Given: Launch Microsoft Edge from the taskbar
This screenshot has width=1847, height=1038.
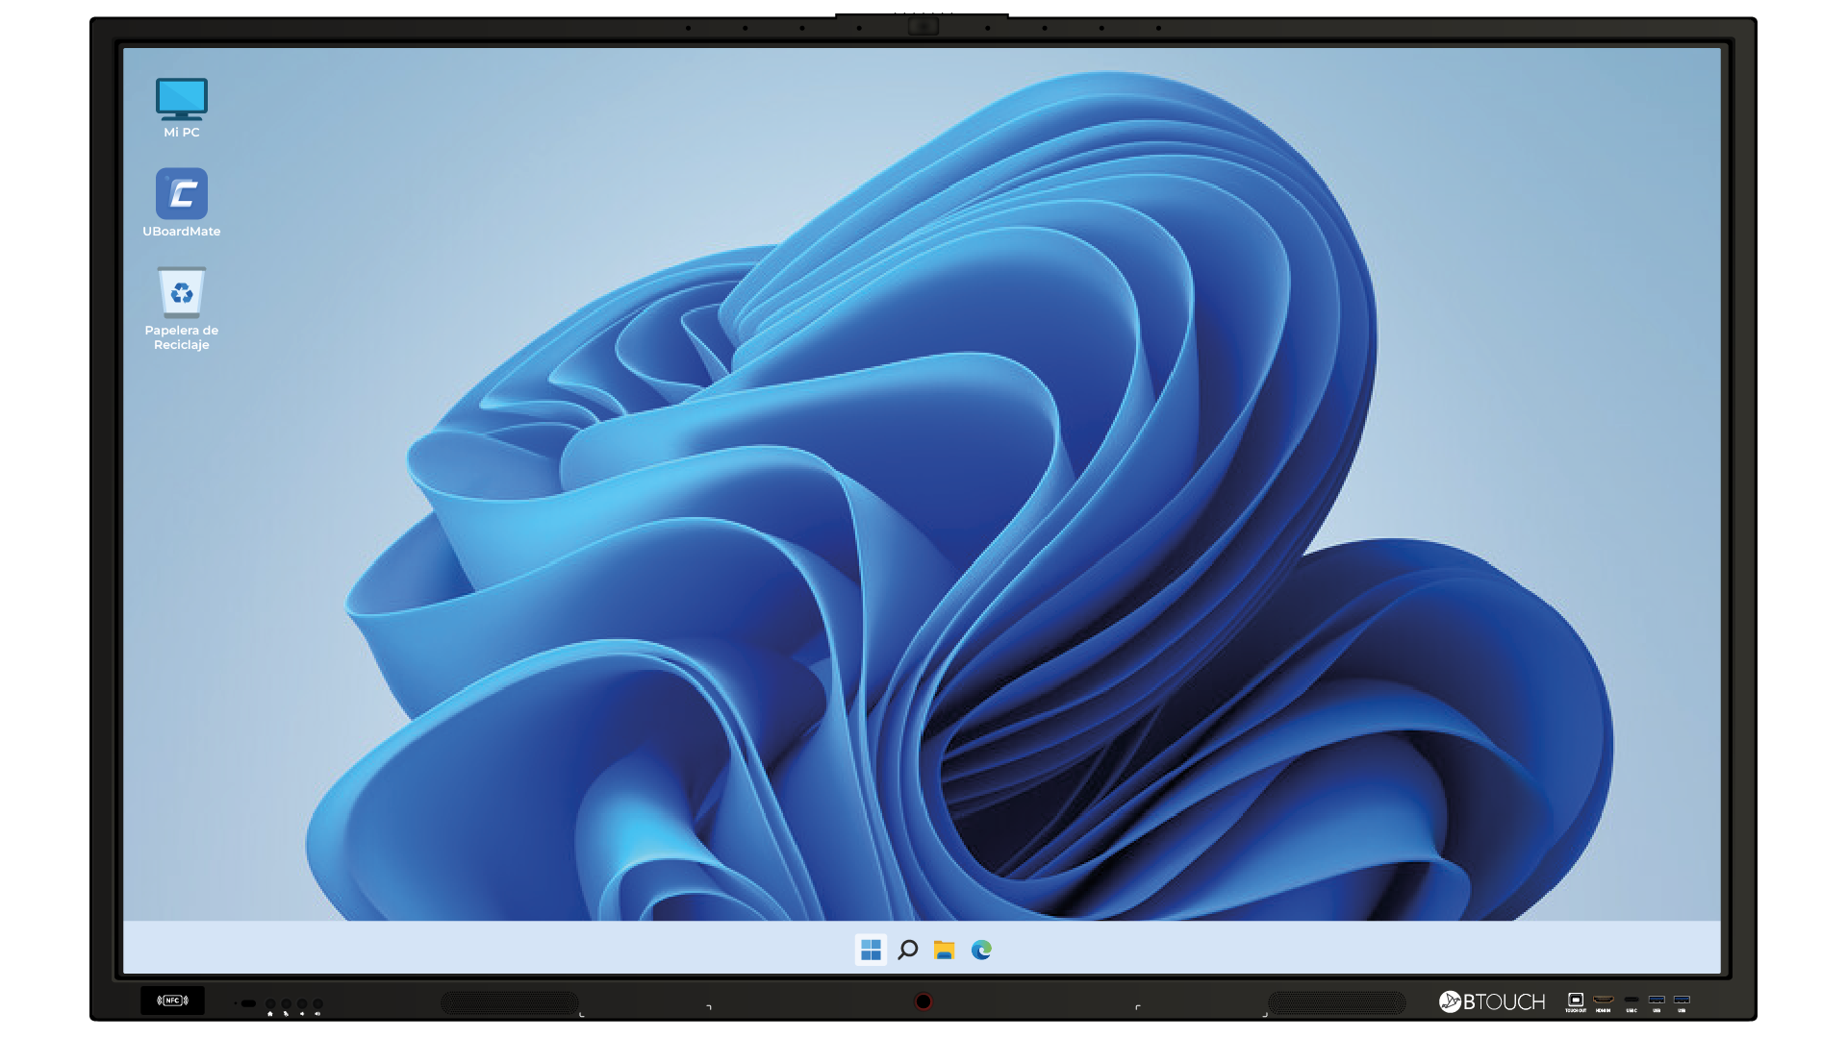Looking at the screenshot, I should tap(981, 950).
